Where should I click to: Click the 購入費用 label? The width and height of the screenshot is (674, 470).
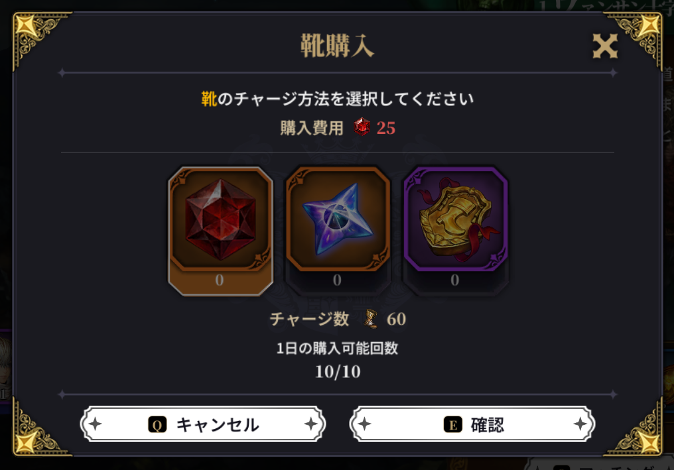click(312, 128)
